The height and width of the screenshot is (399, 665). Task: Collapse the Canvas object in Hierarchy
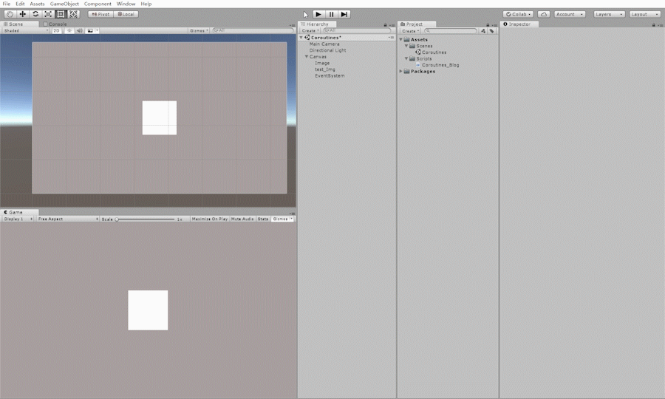coord(306,56)
